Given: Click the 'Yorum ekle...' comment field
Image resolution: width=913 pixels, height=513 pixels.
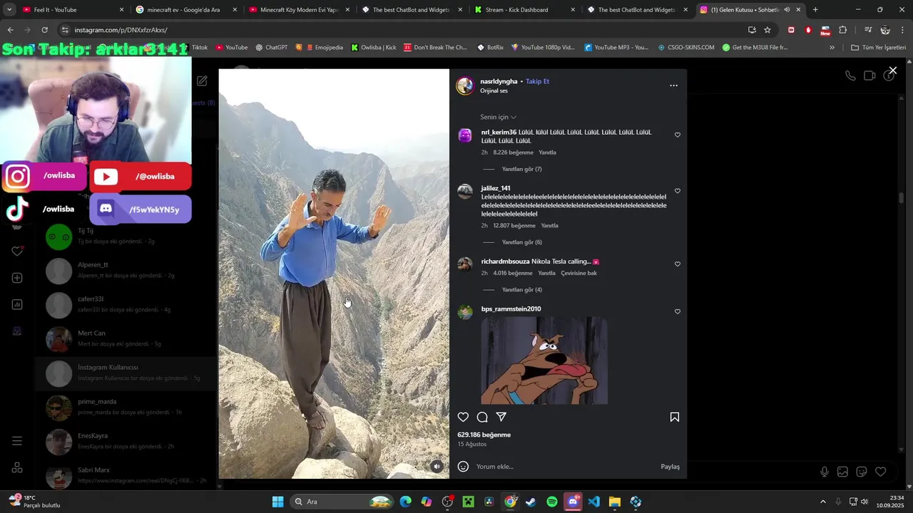Looking at the screenshot, I should [x=563, y=467].
